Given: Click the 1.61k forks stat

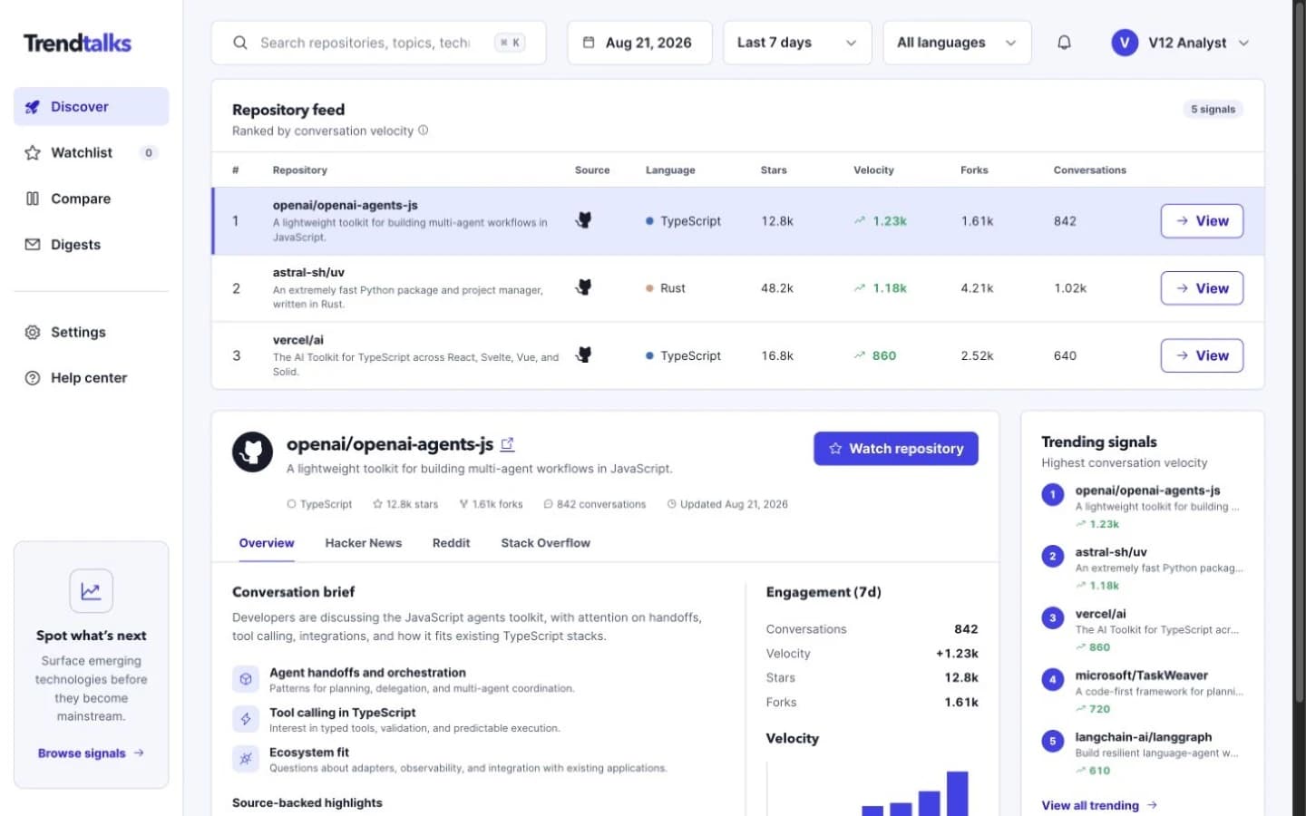Looking at the screenshot, I should click(491, 504).
